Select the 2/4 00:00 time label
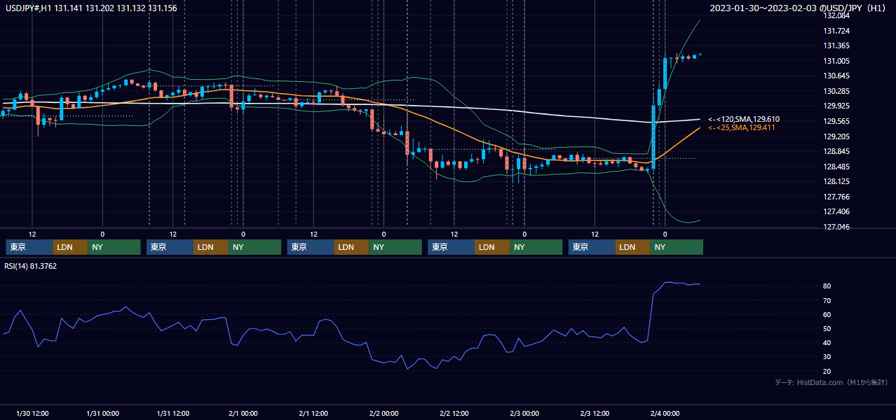Viewport: 896px width, 420px height. (x=665, y=413)
